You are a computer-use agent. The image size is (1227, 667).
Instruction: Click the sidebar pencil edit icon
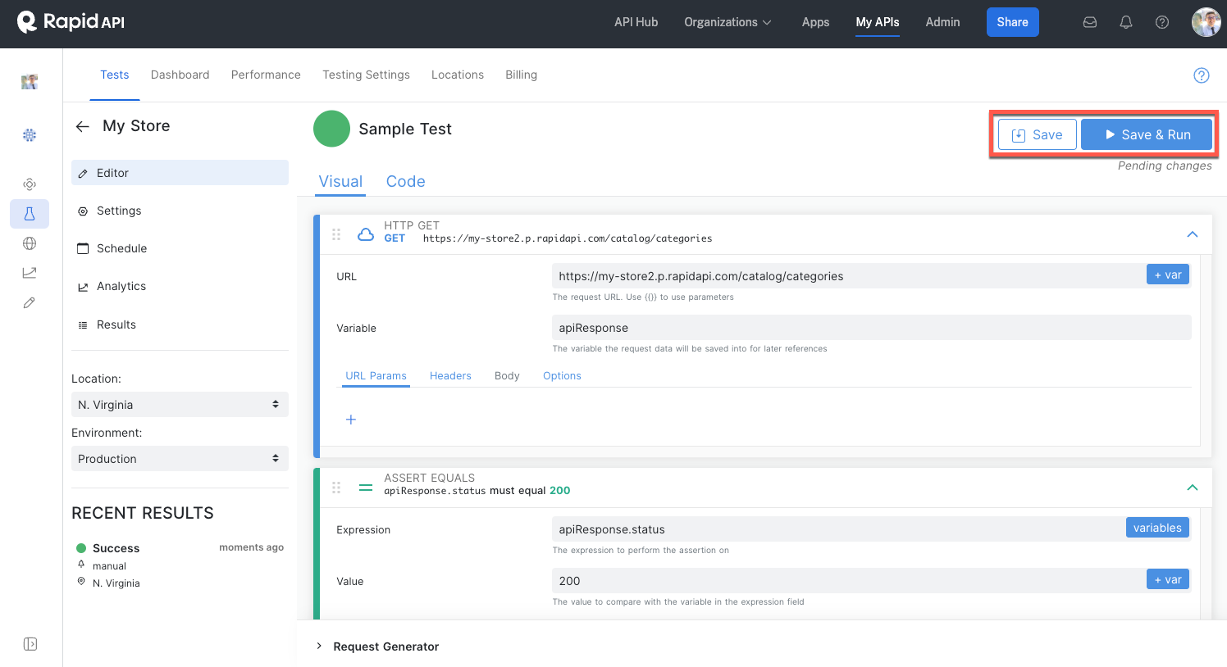(x=30, y=302)
